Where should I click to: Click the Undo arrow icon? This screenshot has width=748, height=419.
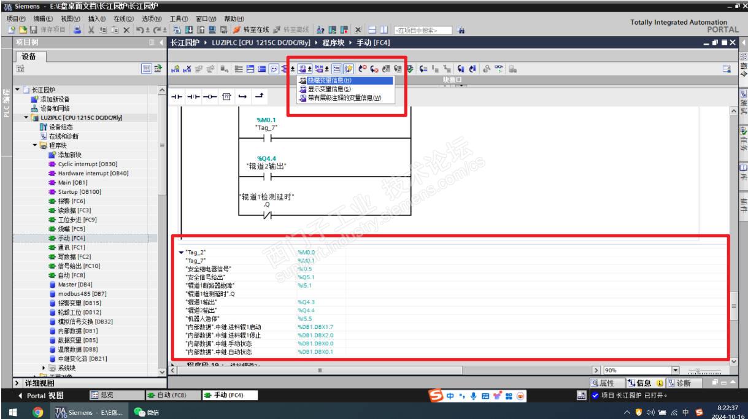[139, 29]
